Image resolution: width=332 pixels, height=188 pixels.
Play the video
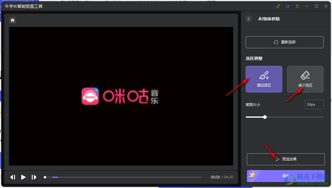(x=23, y=177)
